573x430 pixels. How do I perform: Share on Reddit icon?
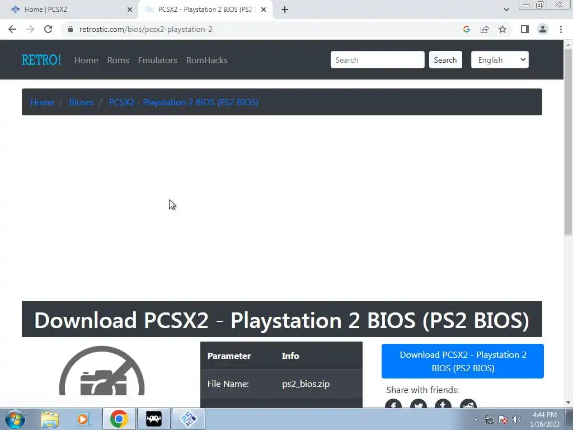click(468, 404)
